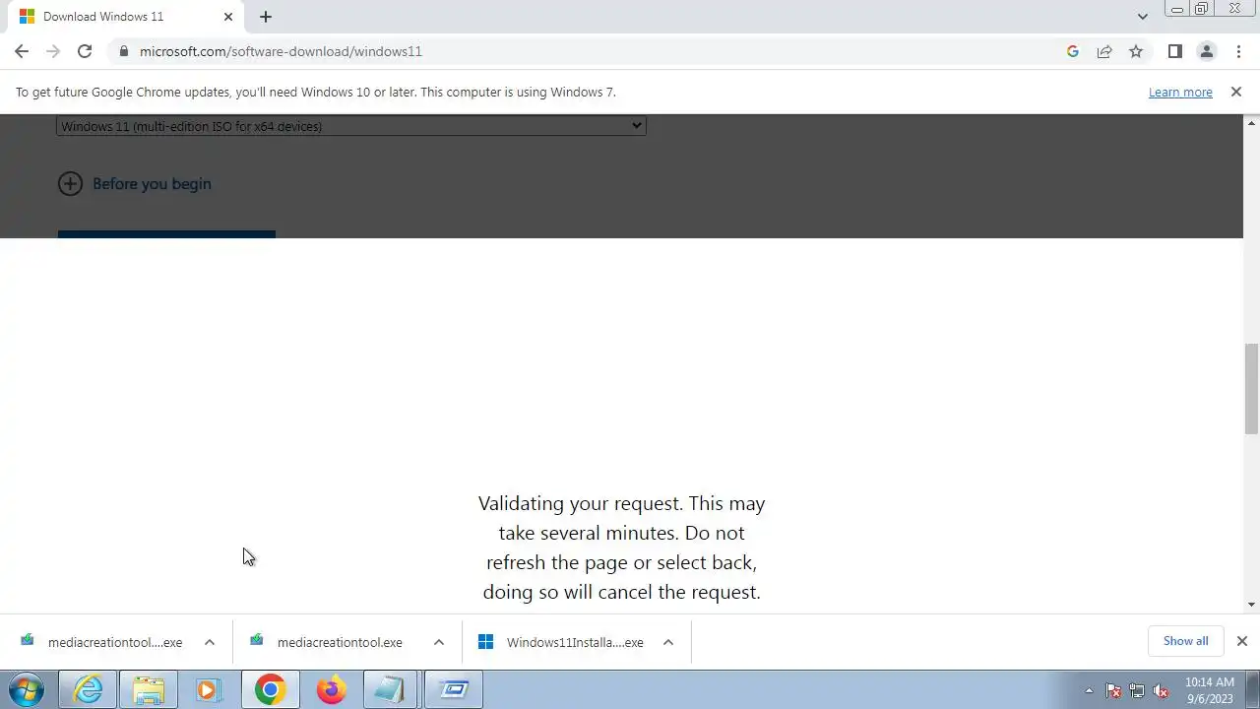Viewport: 1260px width, 709px height.
Task: Click the padlock site info icon
Action: (x=123, y=51)
